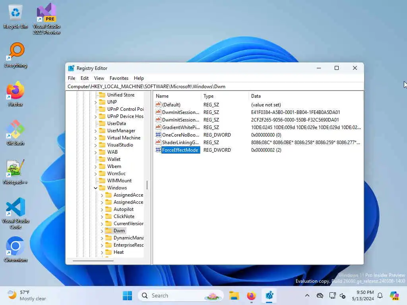Open the File menu
Image resolution: width=407 pixels, height=305 pixels.
[x=72, y=78]
